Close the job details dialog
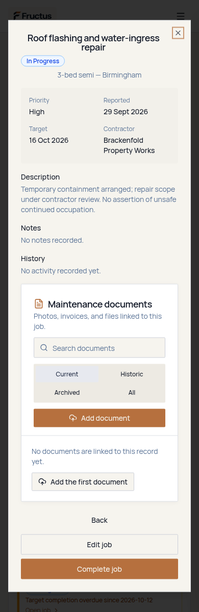The image size is (199, 612). (x=178, y=33)
